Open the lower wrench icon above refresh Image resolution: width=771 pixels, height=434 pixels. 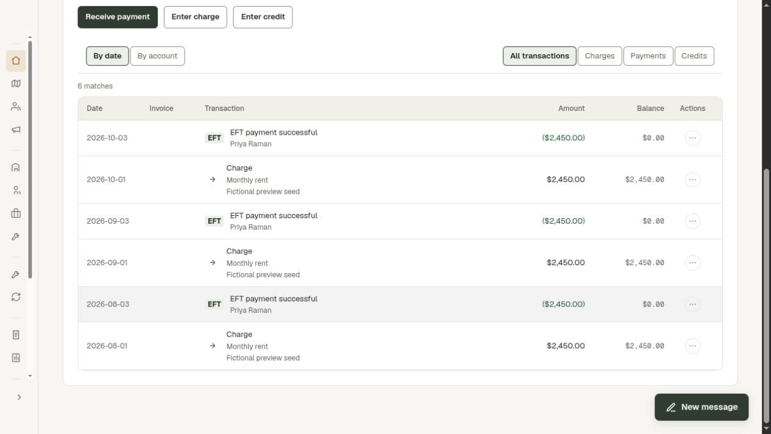[16, 274]
